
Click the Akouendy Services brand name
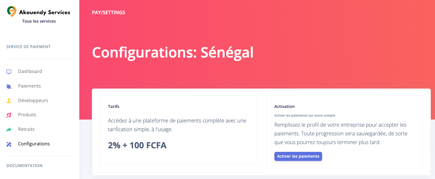click(x=44, y=12)
